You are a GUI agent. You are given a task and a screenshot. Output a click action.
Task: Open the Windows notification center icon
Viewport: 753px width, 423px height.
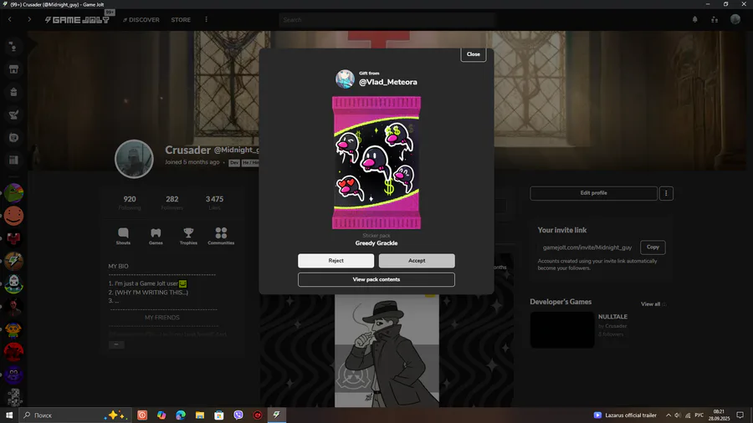coord(740,415)
